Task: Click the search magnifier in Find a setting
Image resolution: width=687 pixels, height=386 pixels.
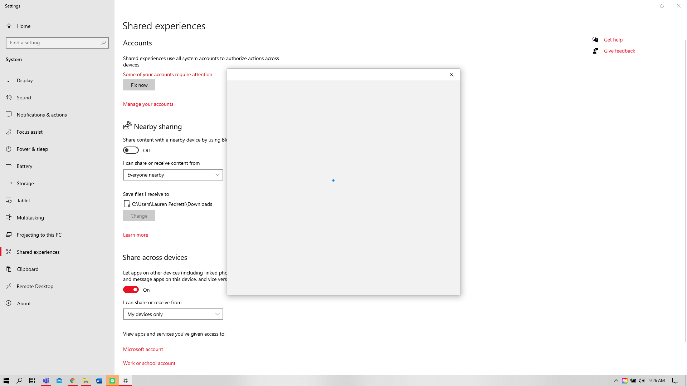Action: point(103,43)
